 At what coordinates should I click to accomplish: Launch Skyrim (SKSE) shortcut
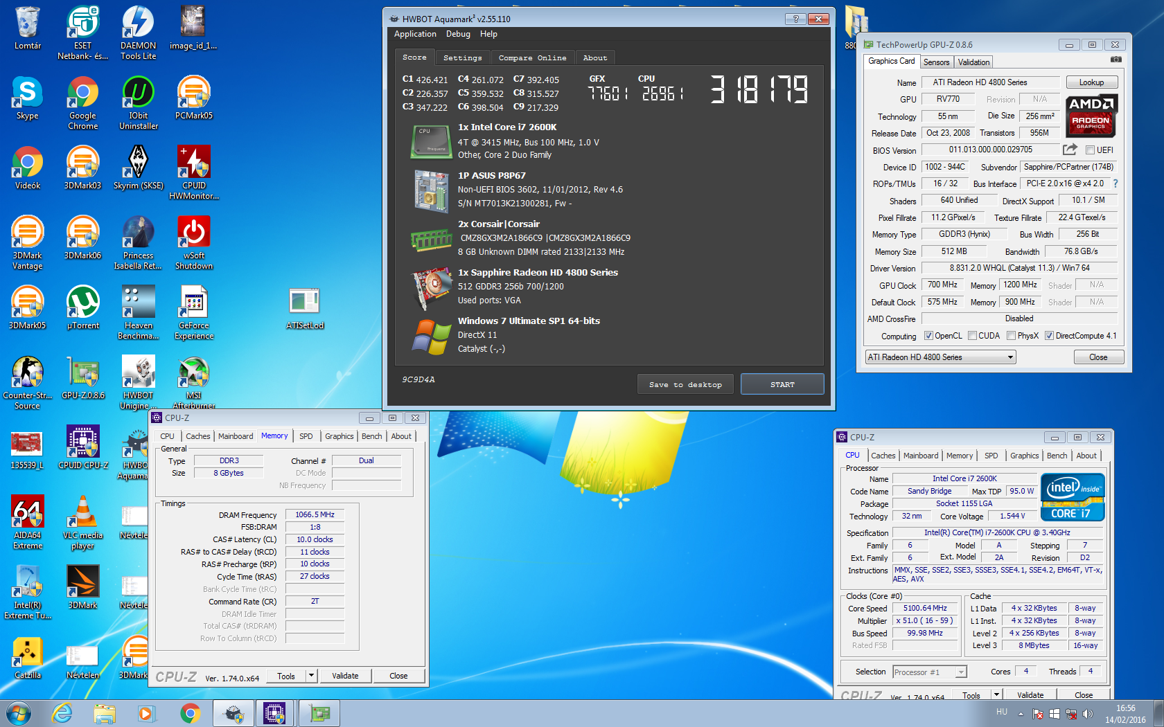(x=138, y=168)
